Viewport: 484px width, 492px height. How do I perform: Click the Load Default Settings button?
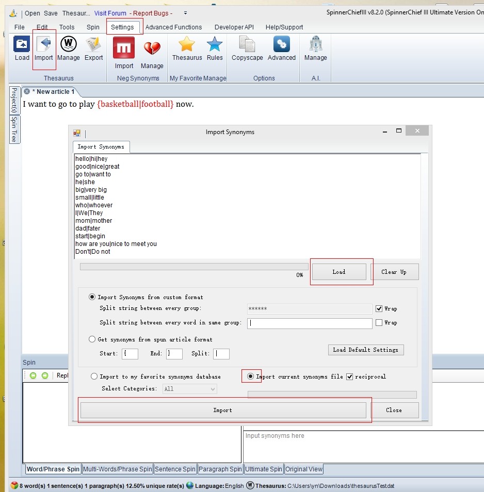[365, 350]
